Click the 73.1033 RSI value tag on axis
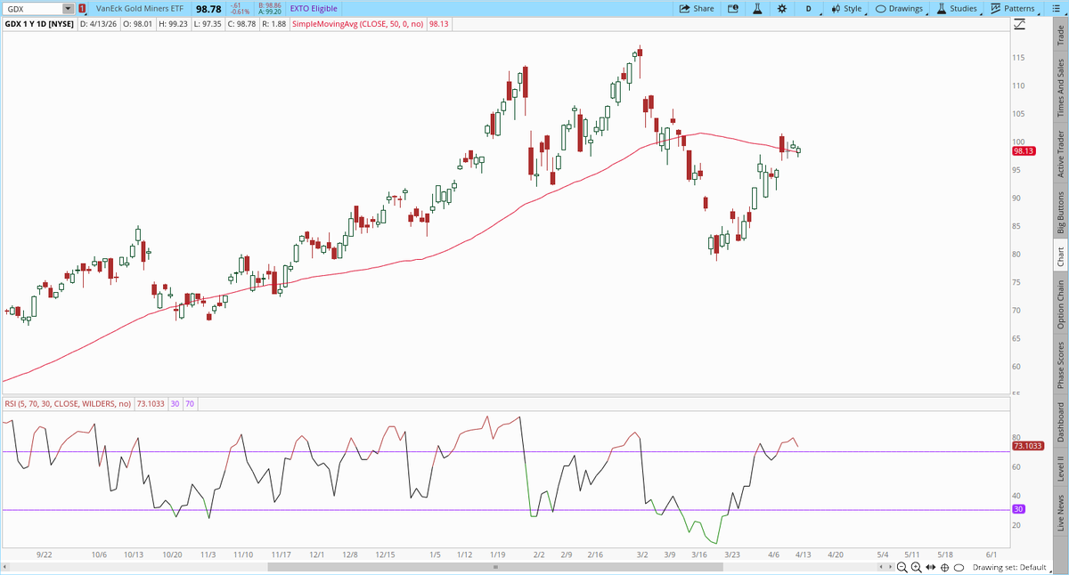Screen dimensions: 1069x575 click(x=1028, y=445)
